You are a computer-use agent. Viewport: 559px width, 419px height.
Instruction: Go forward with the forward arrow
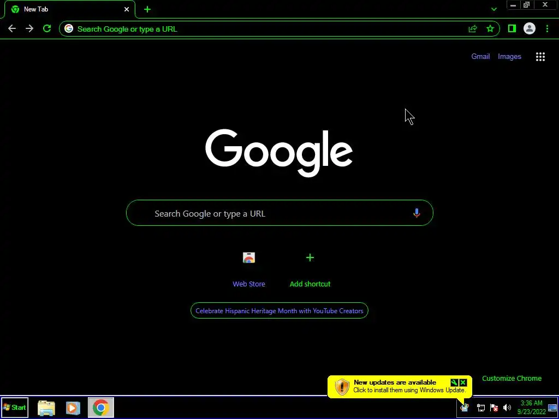click(x=29, y=29)
